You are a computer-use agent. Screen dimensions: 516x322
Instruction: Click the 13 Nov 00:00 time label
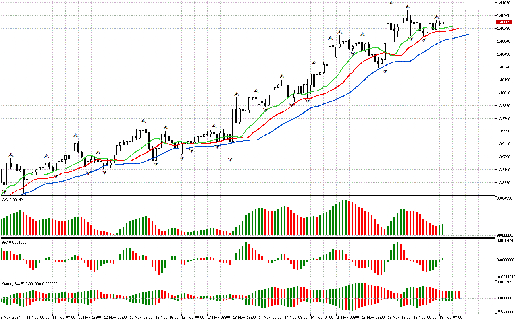point(192,318)
